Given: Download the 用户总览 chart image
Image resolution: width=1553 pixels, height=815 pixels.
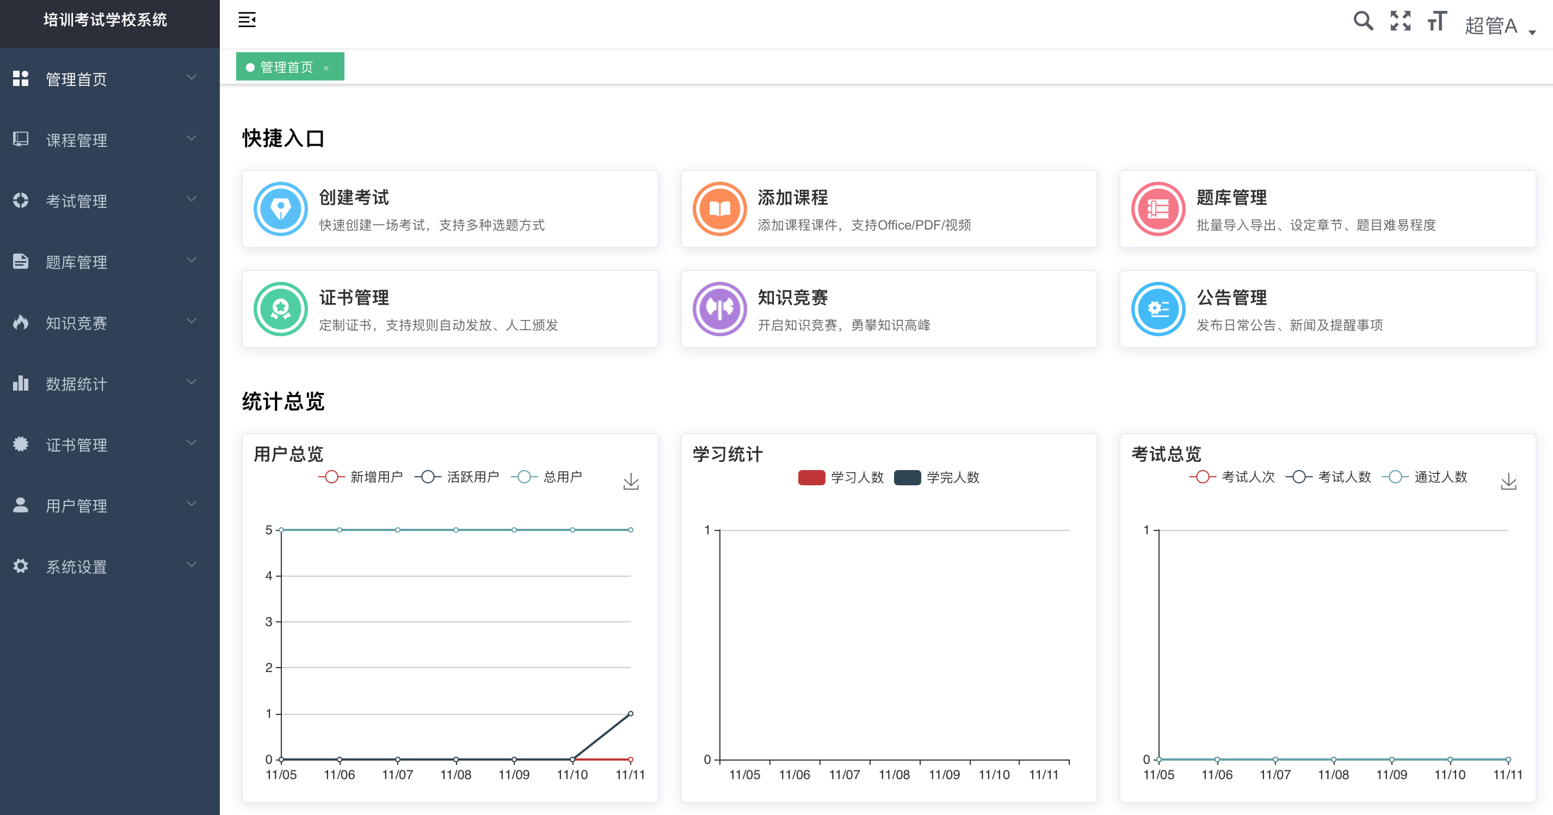Looking at the screenshot, I should pyautogui.click(x=631, y=481).
